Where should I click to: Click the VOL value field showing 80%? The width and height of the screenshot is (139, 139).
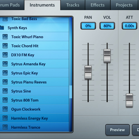pos(107,26)
